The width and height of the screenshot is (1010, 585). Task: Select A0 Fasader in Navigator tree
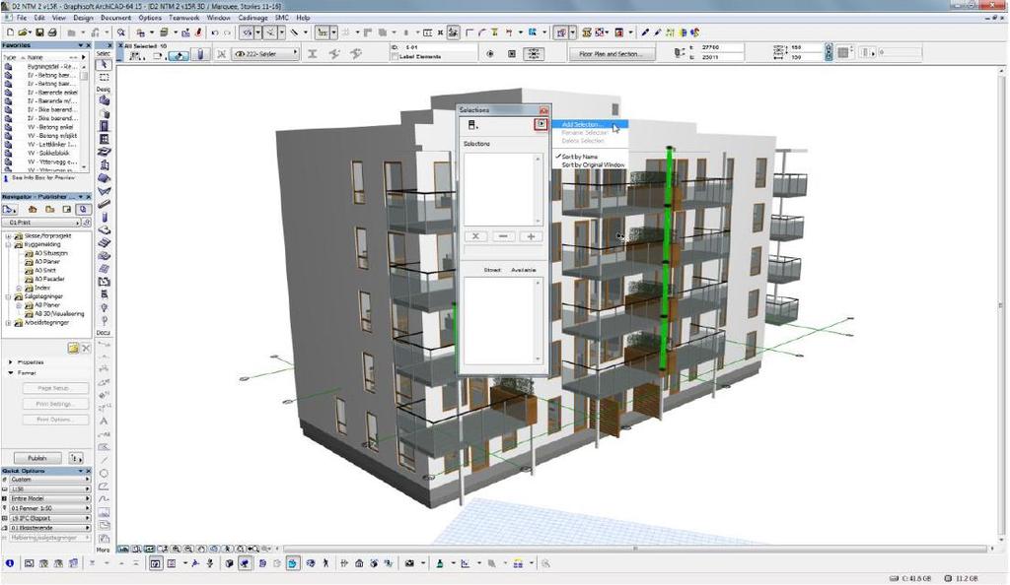coord(49,279)
